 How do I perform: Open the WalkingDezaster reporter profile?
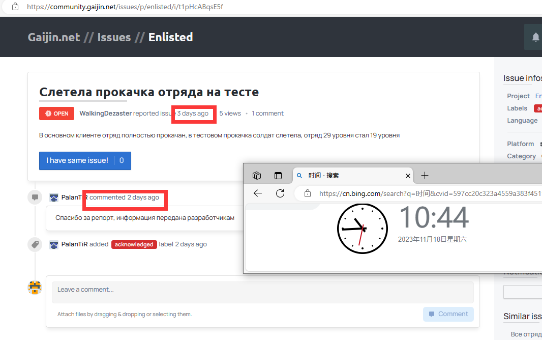105,114
